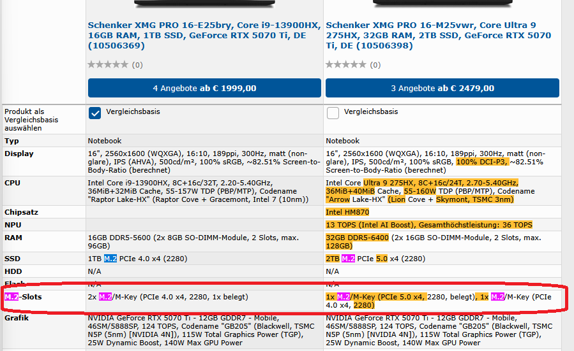Click '2TB M.2 PCIe 5.0 x4 (2280)' SSD cell

point(375,259)
